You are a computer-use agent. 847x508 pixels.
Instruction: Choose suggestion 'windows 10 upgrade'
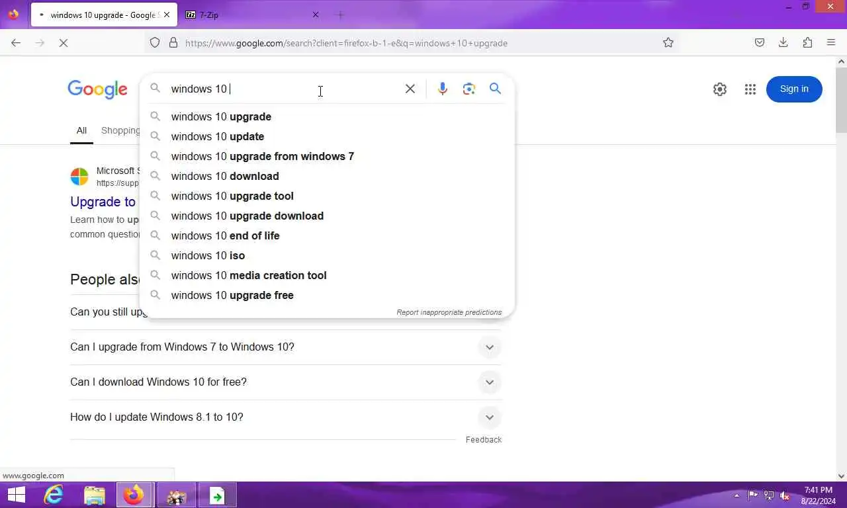327,116
